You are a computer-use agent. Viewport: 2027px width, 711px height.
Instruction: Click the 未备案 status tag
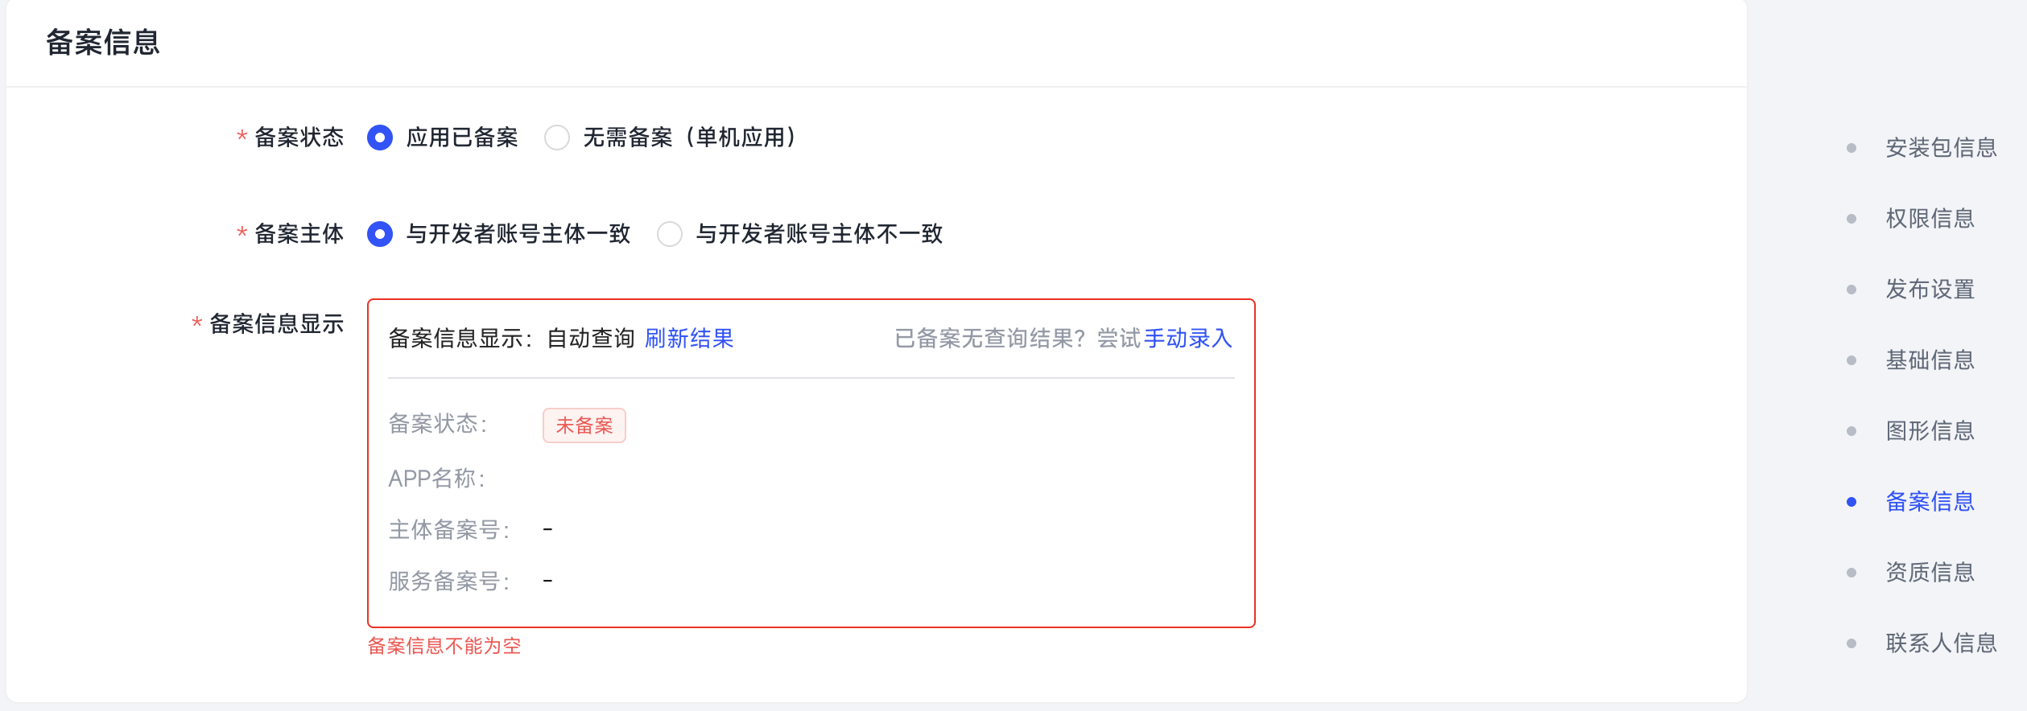[584, 425]
